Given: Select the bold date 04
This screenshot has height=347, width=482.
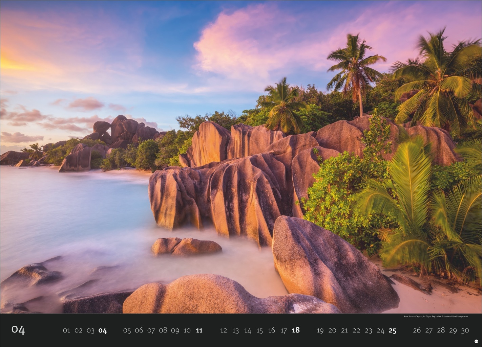Looking at the screenshot, I should click(103, 330).
